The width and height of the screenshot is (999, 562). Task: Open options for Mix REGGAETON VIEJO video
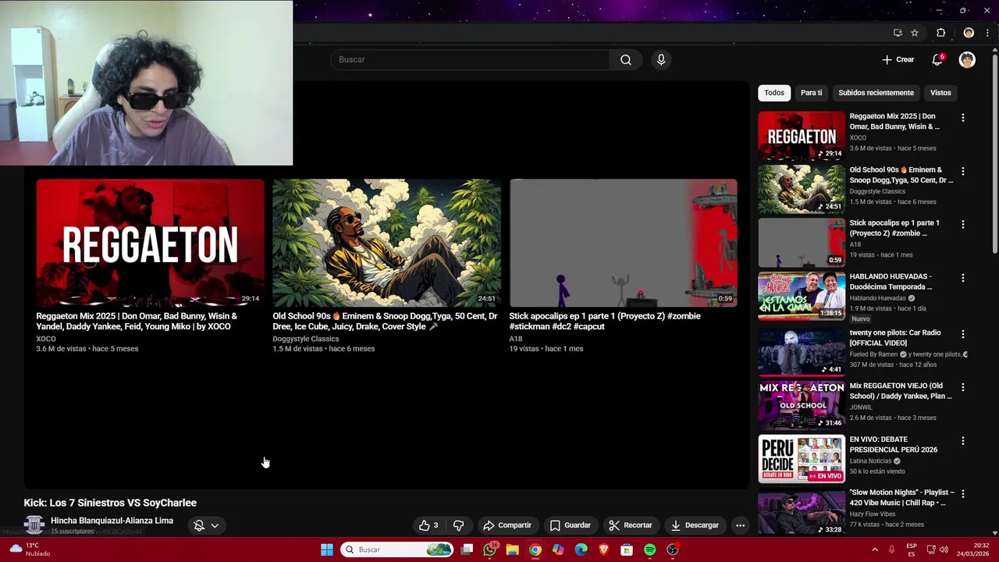pos(962,387)
